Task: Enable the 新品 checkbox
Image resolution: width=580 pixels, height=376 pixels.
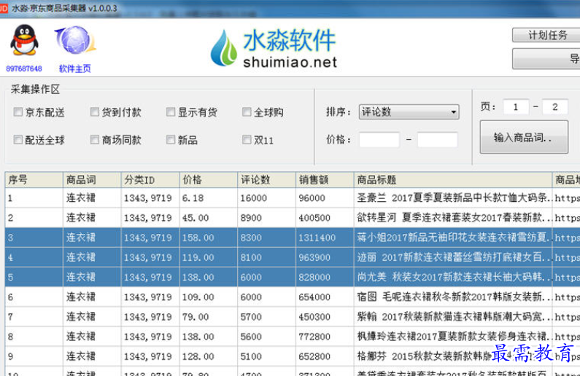Action: point(171,140)
